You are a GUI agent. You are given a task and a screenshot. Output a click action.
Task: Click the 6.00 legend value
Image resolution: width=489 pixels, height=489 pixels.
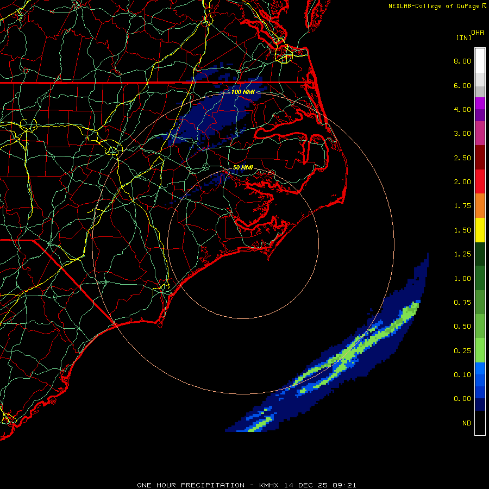(462, 85)
